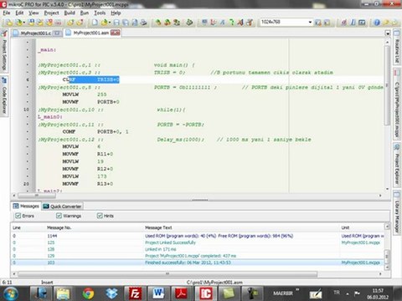Switch to the Quick Converter tab

point(62,207)
